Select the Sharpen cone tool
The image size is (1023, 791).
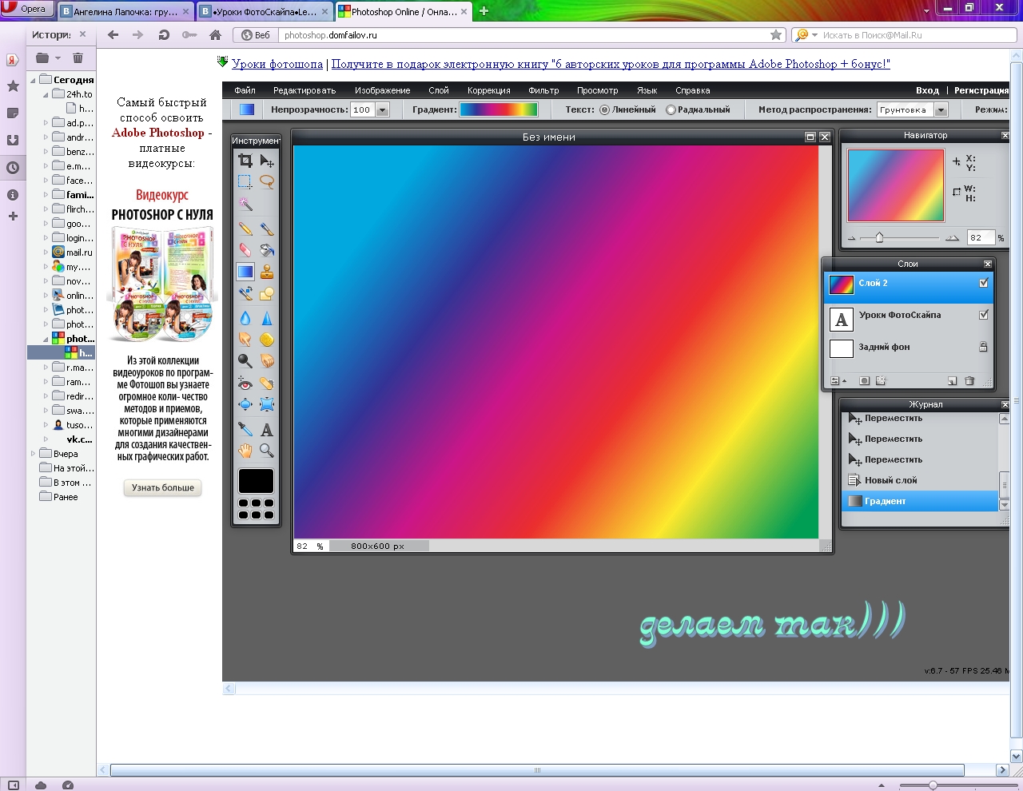pyautogui.click(x=267, y=318)
